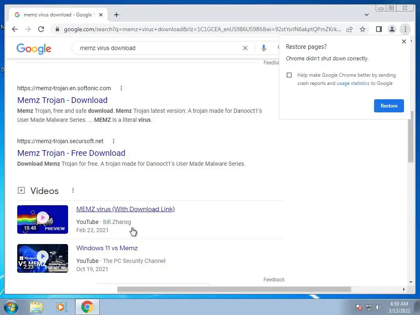The height and width of the screenshot is (315, 420).
Task: Share this page icon in address bar
Action: tap(349, 29)
